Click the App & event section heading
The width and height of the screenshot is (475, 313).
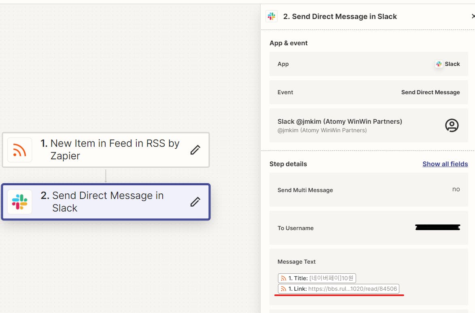[x=288, y=43]
